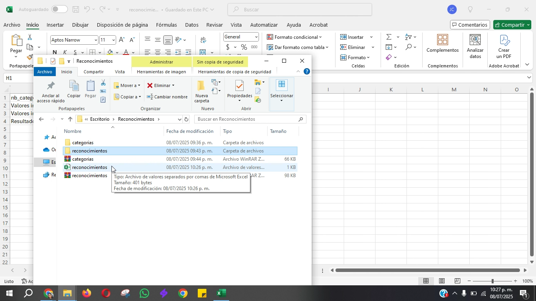Viewport: 536px width, 301px height.
Task: Click Excel top Buscar search box
Action: (x=300, y=10)
